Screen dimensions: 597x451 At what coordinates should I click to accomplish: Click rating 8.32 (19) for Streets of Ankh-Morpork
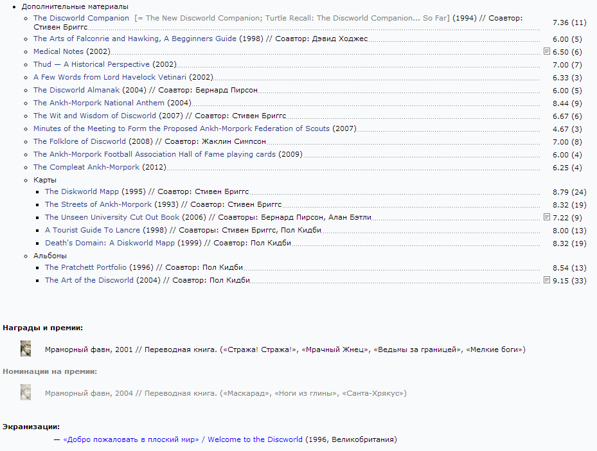[569, 205]
